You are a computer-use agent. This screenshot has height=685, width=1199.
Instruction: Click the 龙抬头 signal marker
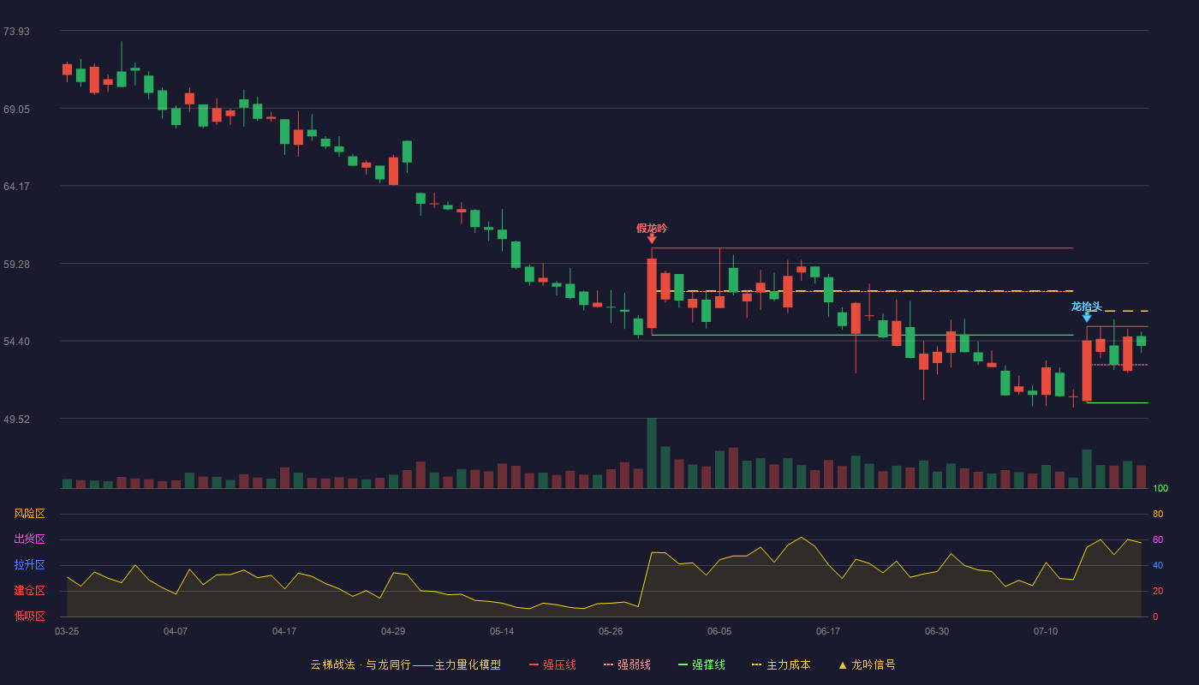point(1087,307)
